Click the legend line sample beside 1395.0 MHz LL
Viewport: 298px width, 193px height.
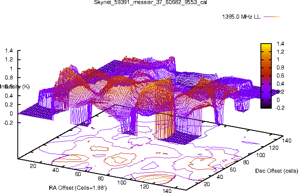(272, 17)
